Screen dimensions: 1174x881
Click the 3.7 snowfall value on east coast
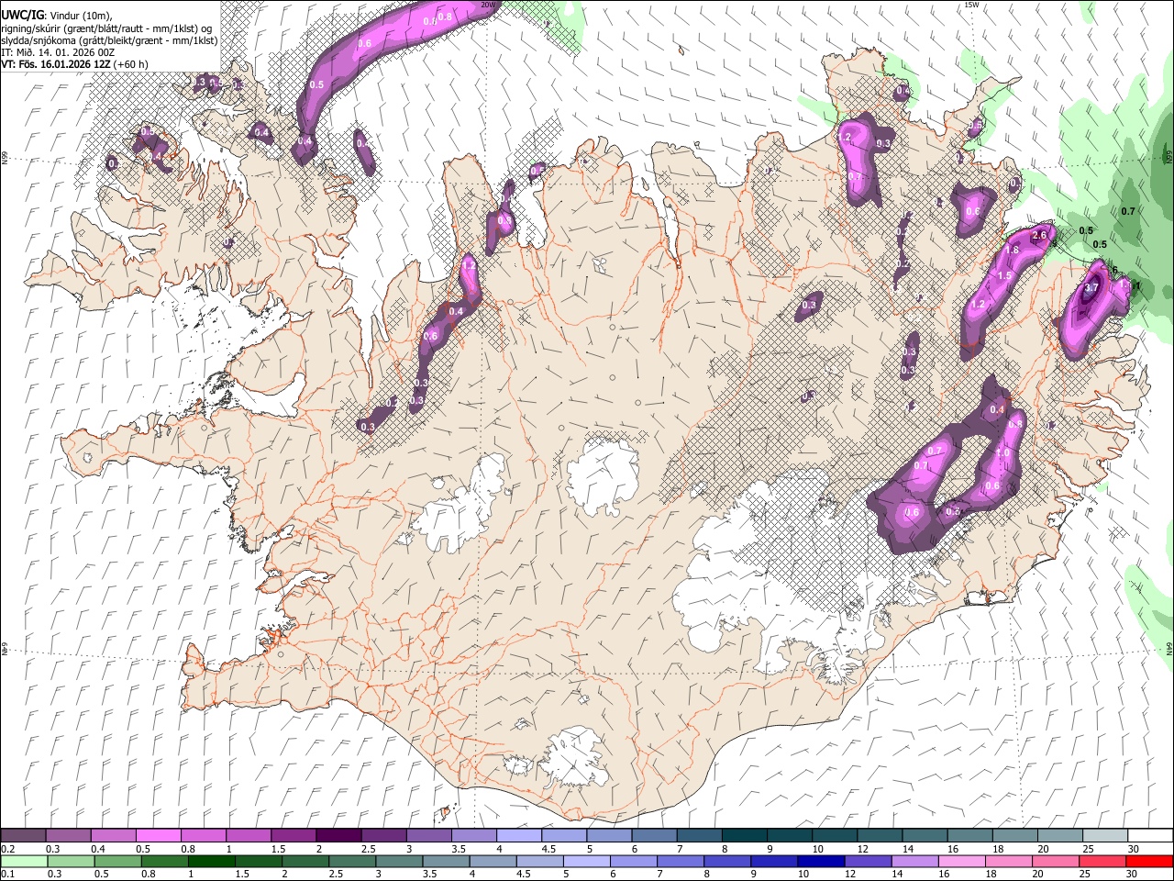(x=1091, y=288)
